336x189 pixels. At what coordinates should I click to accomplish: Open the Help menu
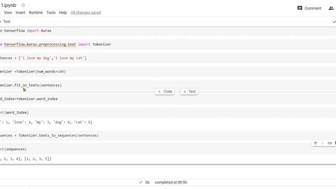tap(63, 13)
